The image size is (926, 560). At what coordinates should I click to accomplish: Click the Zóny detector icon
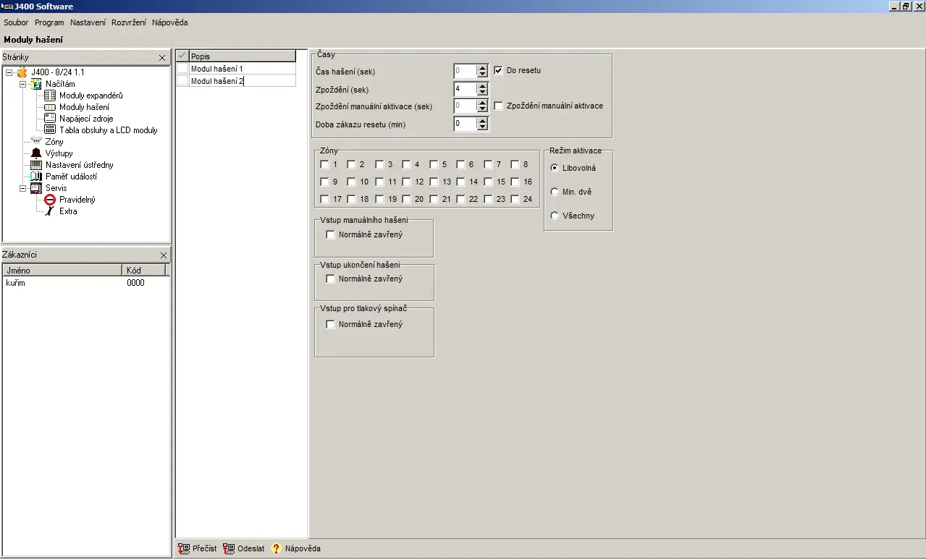pyautogui.click(x=36, y=142)
